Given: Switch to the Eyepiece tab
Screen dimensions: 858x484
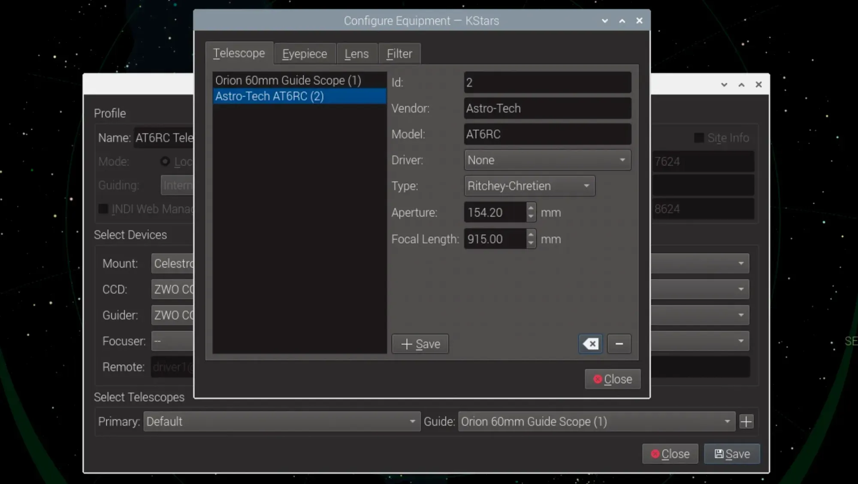Looking at the screenshot, I should pyautogui.click(x=304, y=54).
